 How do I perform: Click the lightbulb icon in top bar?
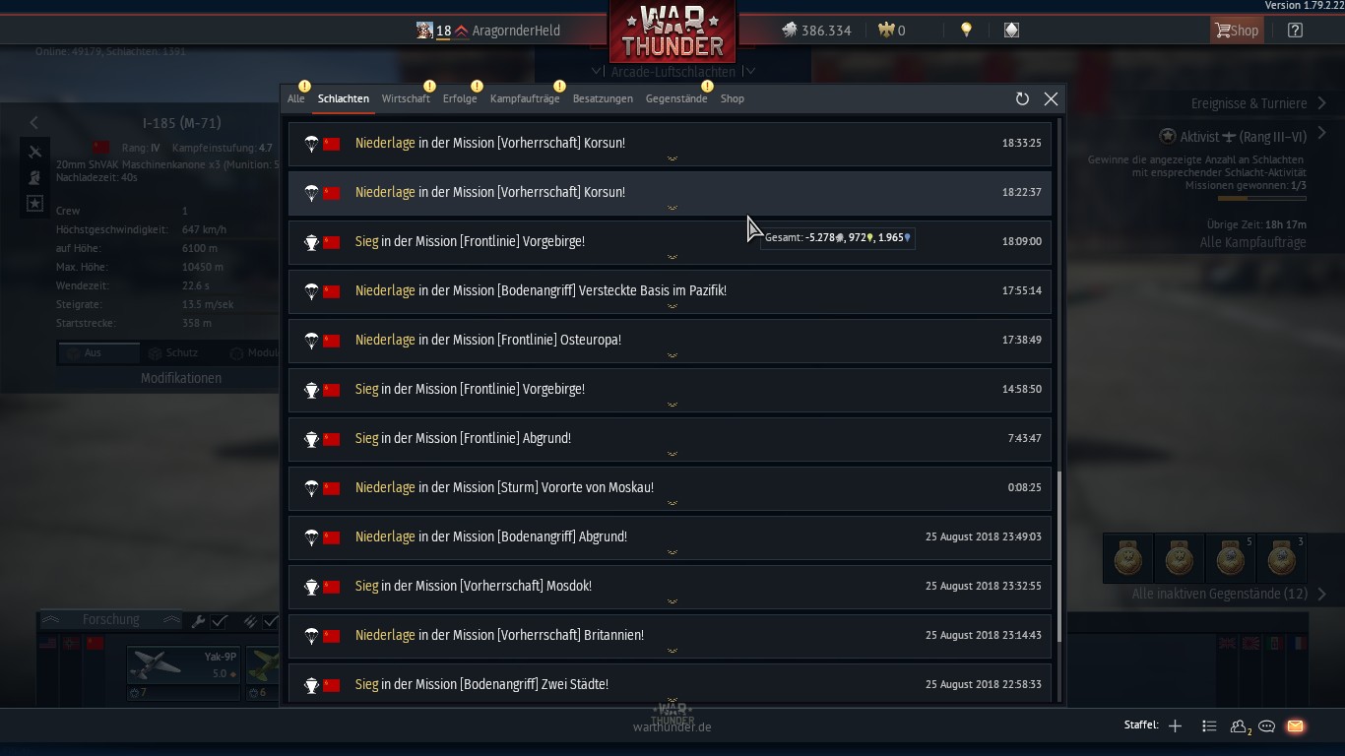click(x=966, y=31)
